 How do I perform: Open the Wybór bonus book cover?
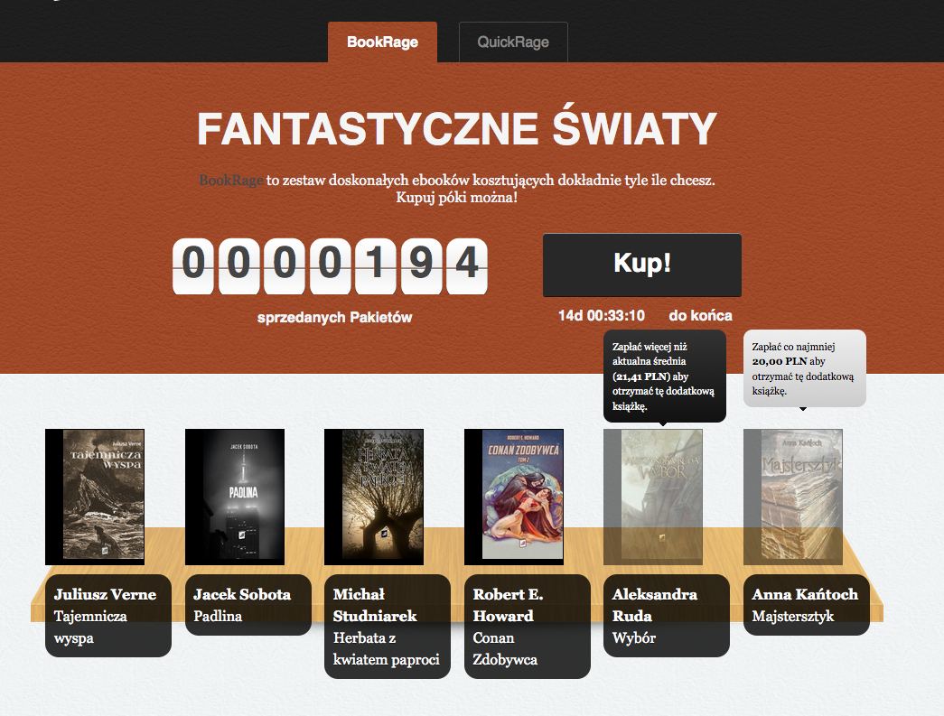pos(653,497)
